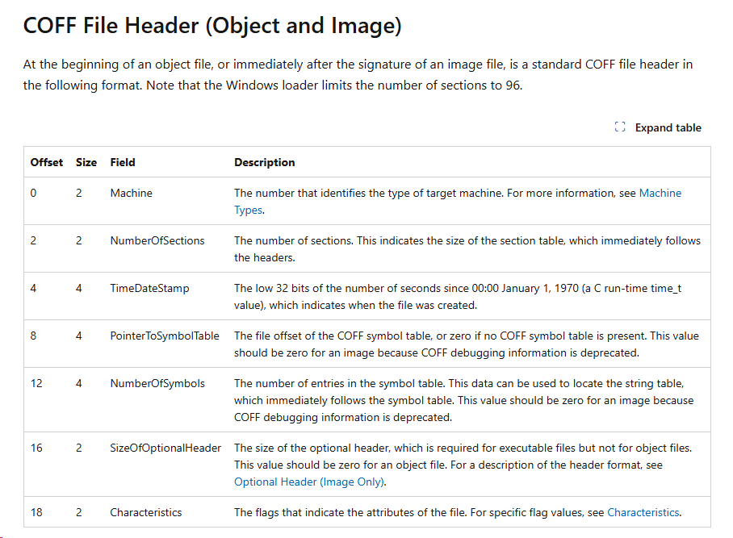Follow the Optional Header (Image Only) link
The height and width of the screenshot is (538, 733).
[309, 482]
